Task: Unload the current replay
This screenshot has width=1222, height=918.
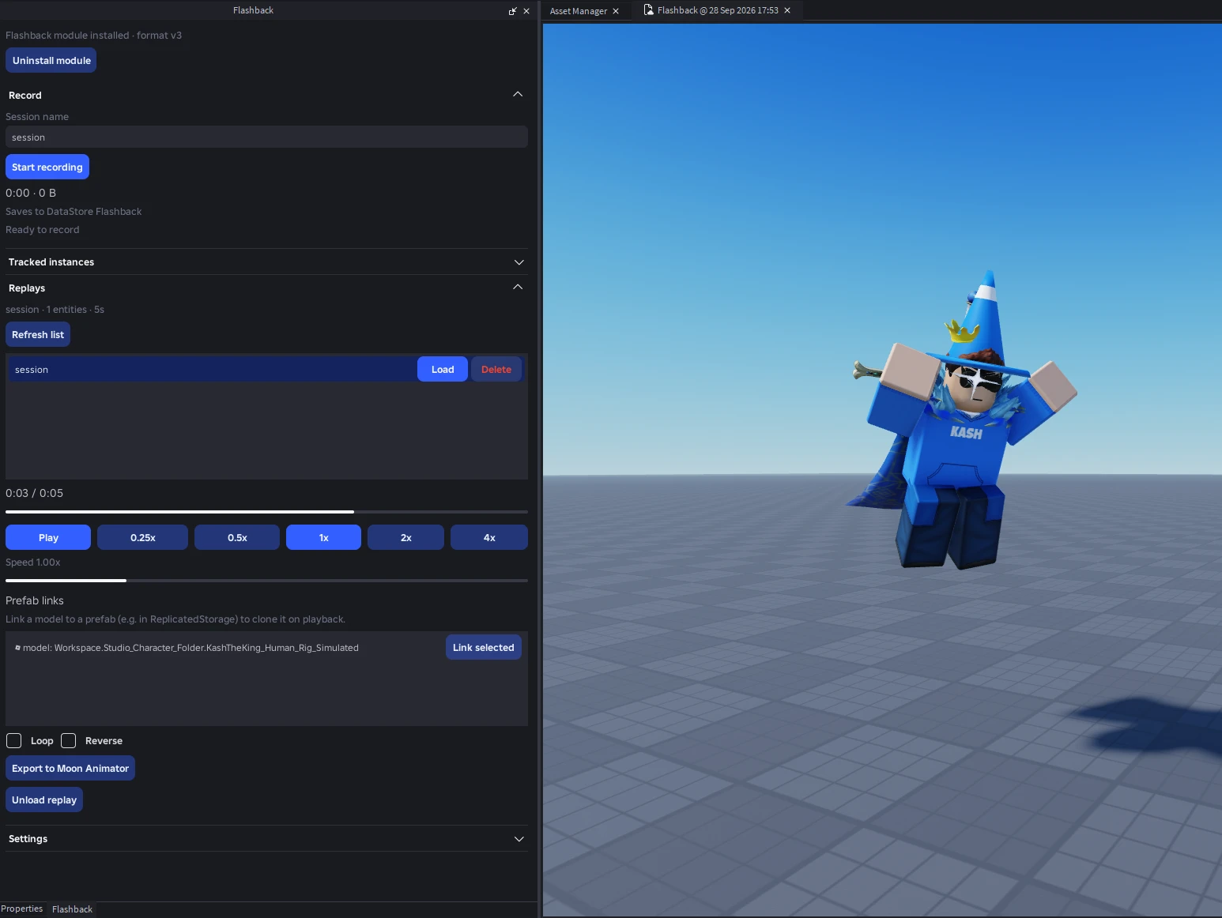Action: tap(44, 799)
